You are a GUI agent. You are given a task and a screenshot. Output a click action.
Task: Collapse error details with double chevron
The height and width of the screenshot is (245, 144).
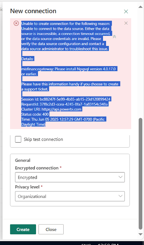(114, 37)
